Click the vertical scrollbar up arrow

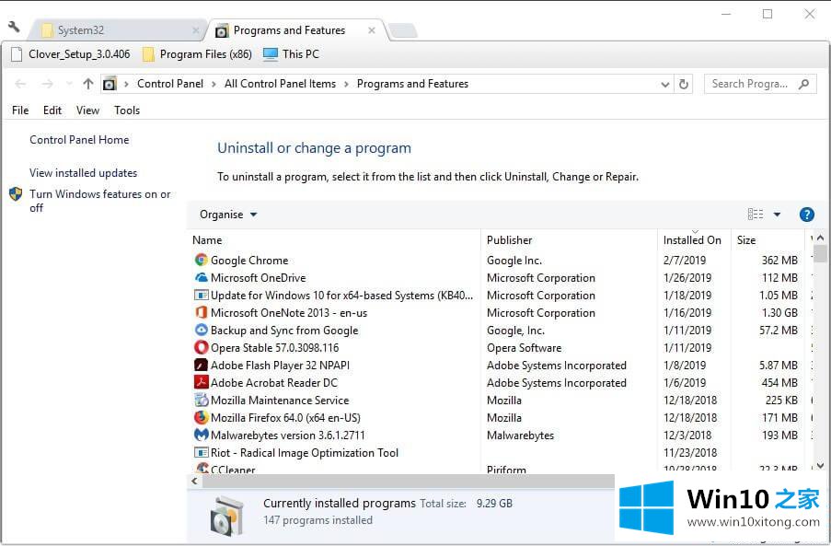coord(820,238)
